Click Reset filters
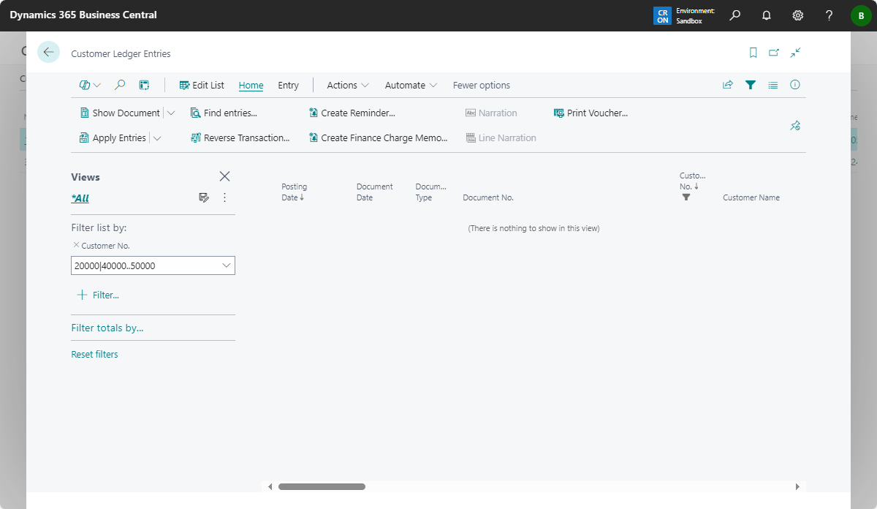 point(94,354)
